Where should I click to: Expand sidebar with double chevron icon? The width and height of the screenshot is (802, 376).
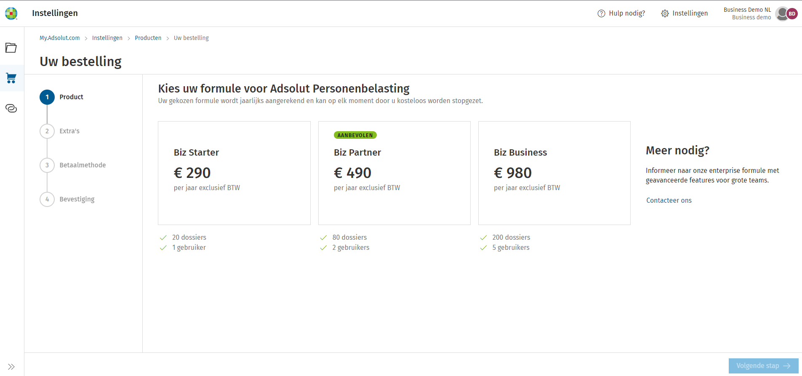point(11,367)
